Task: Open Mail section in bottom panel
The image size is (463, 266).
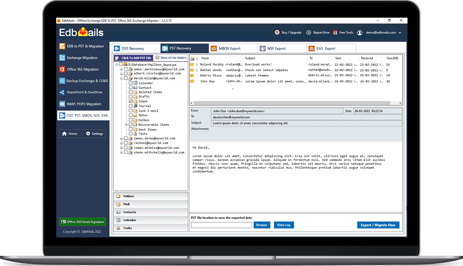Action: coord(151,204)
